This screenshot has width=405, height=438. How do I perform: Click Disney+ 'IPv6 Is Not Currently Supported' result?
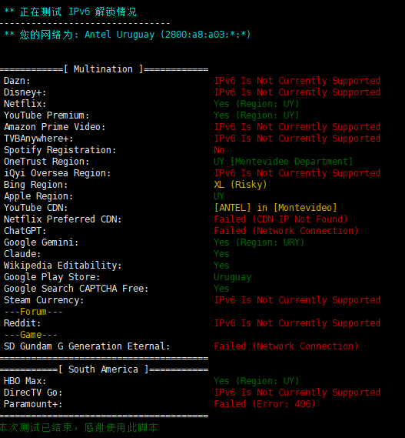[297, 92]
